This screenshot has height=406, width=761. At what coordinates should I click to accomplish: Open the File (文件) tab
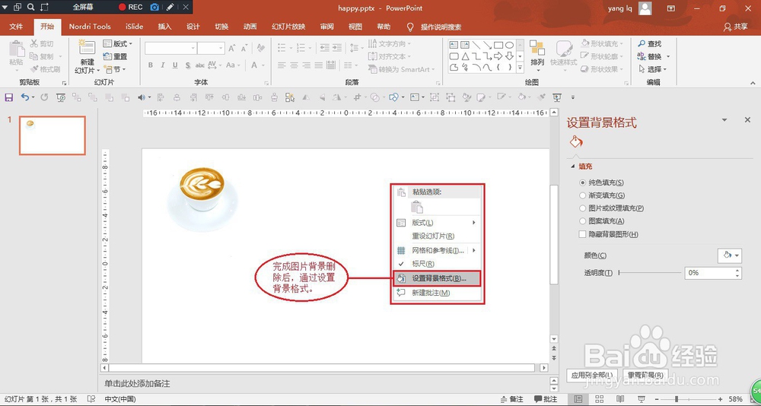(16, 27)
